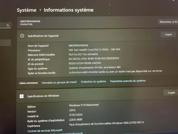Open Domaine ou groupe de travail link
This screenshot has width=178, height=134.
(x=59, y=82)
